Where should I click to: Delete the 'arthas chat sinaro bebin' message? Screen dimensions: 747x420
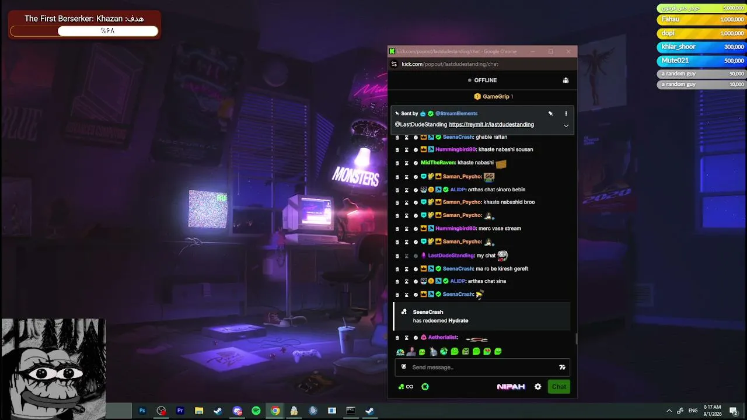point(397,190)
